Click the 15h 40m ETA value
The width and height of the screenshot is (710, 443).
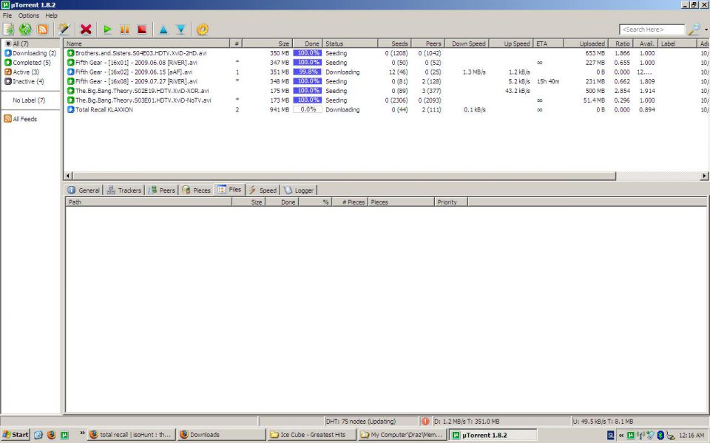[x=548, y=81]
